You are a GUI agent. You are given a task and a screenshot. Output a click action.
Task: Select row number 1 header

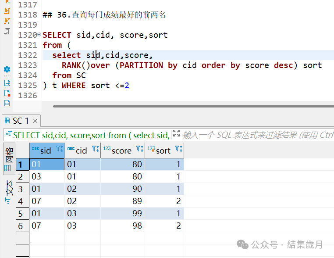coord(22,165)
